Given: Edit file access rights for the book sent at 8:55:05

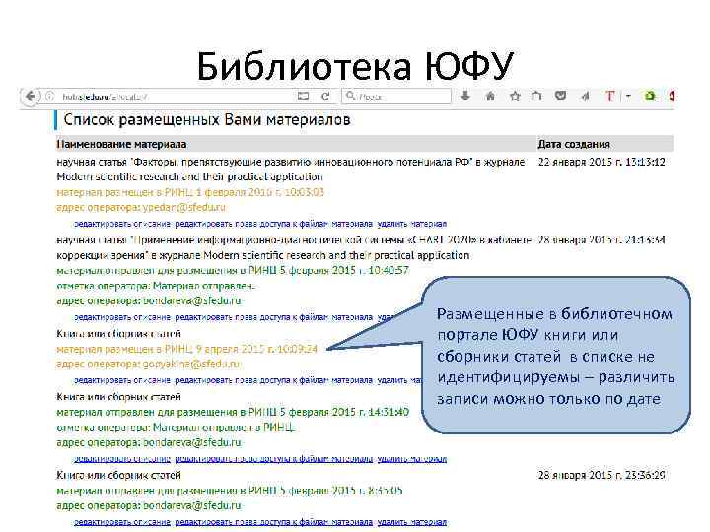Looking at the screenshot, I should pyautogui.click(x=274, y=522).
